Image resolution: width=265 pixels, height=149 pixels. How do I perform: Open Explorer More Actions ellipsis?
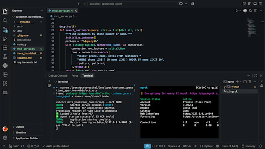(42, 11)
